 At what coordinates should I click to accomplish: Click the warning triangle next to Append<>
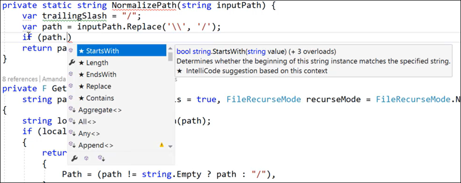point(161,145)
